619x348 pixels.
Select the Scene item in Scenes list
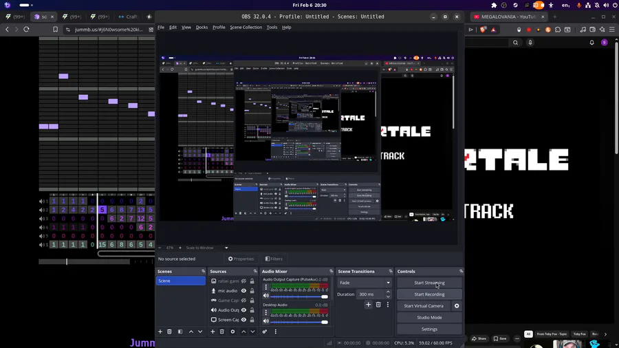180,281
